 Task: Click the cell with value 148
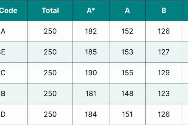pos(127,93)
